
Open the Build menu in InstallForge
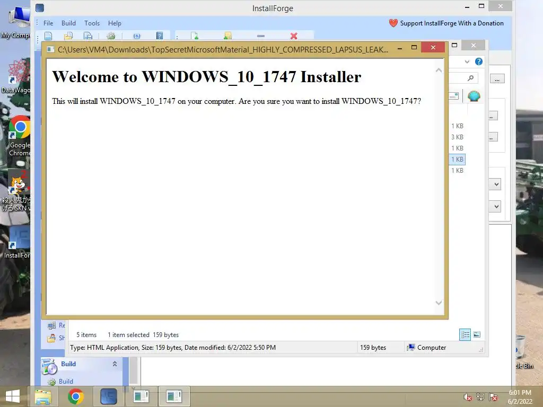pos(68,23)
